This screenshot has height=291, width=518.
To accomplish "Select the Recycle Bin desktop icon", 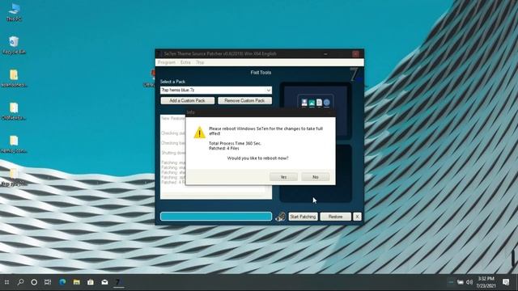I will (x=14, y=45).
